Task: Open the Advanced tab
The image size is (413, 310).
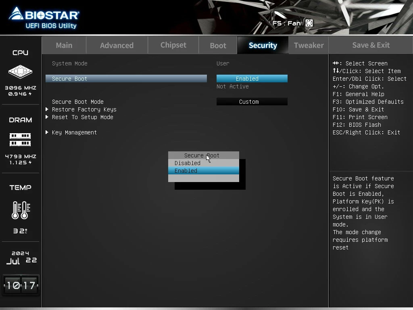Action: (117, 45)
